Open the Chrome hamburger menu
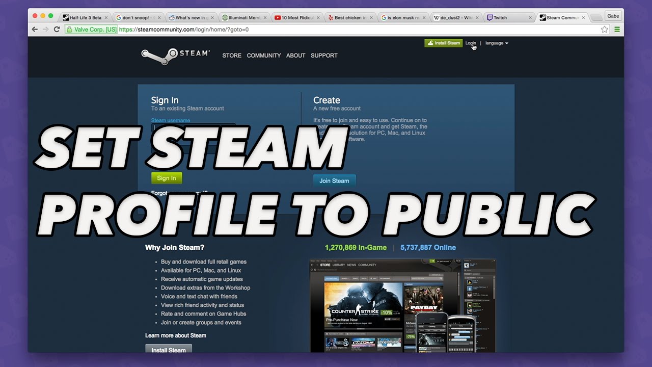This screenshot has width=652, height=367. [617, 30]
